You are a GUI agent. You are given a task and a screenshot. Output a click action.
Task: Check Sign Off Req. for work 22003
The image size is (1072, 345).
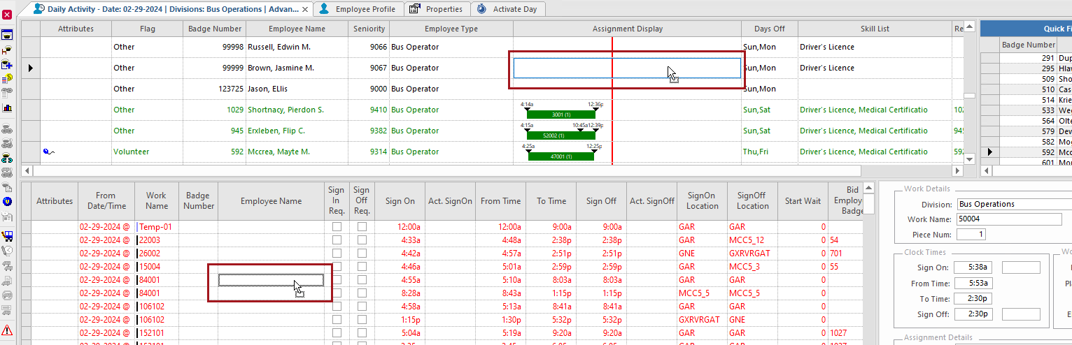coord(362,240)
